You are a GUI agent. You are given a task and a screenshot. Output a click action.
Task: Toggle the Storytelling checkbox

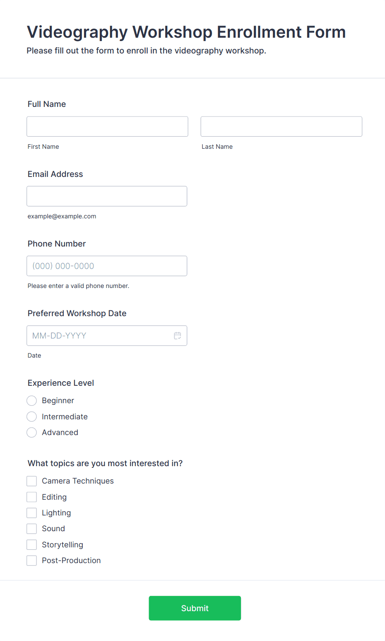(x=31, y=544)
